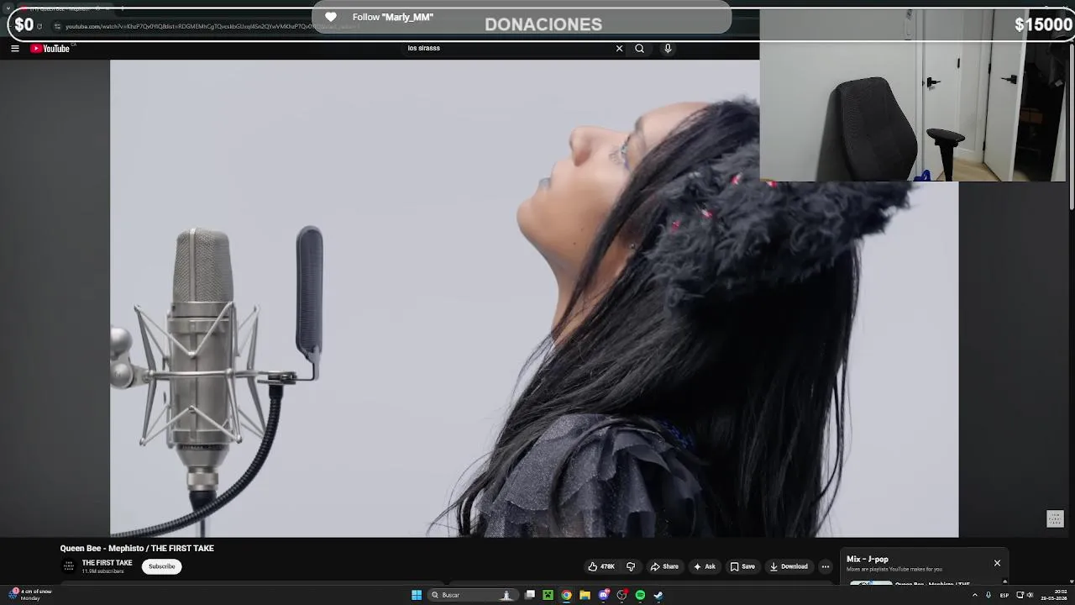This screenshot has height=605, width=1075.
Task: Click the tray microphone icon
Action: pyautogui.click(x=988, y=595)
